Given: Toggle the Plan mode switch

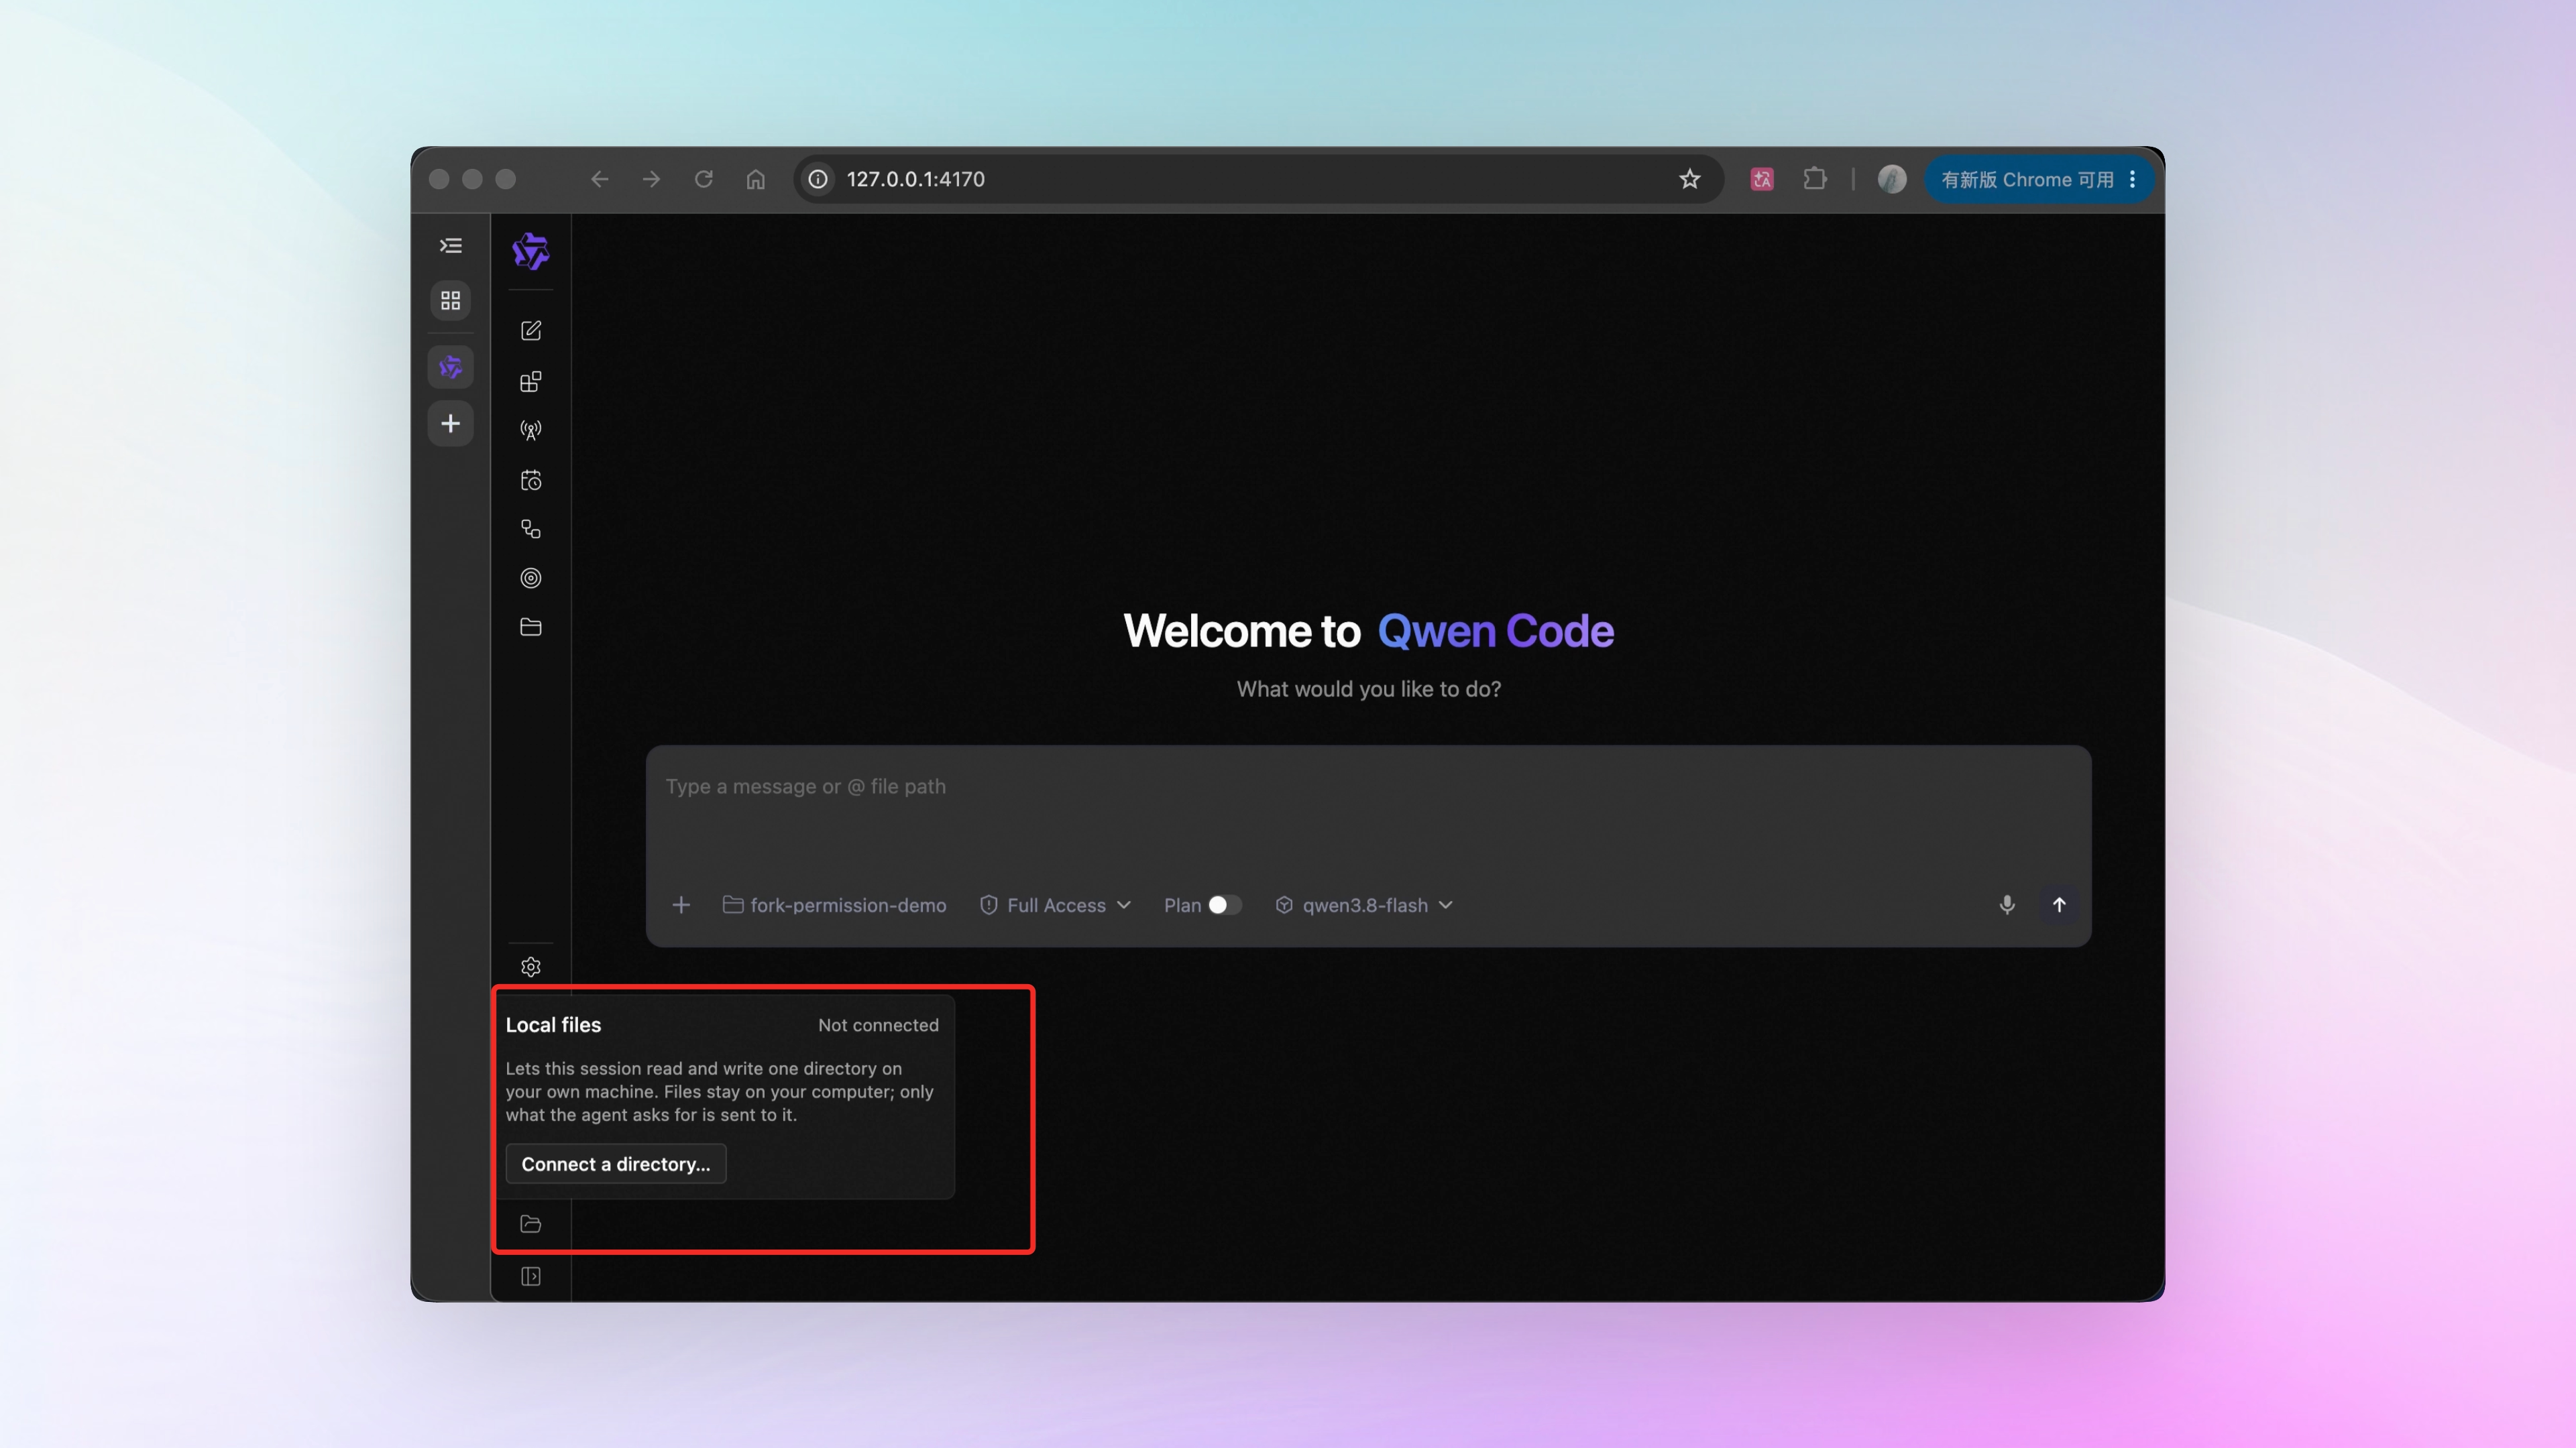Looking at the screenshot, I should tap(1225, 906).
